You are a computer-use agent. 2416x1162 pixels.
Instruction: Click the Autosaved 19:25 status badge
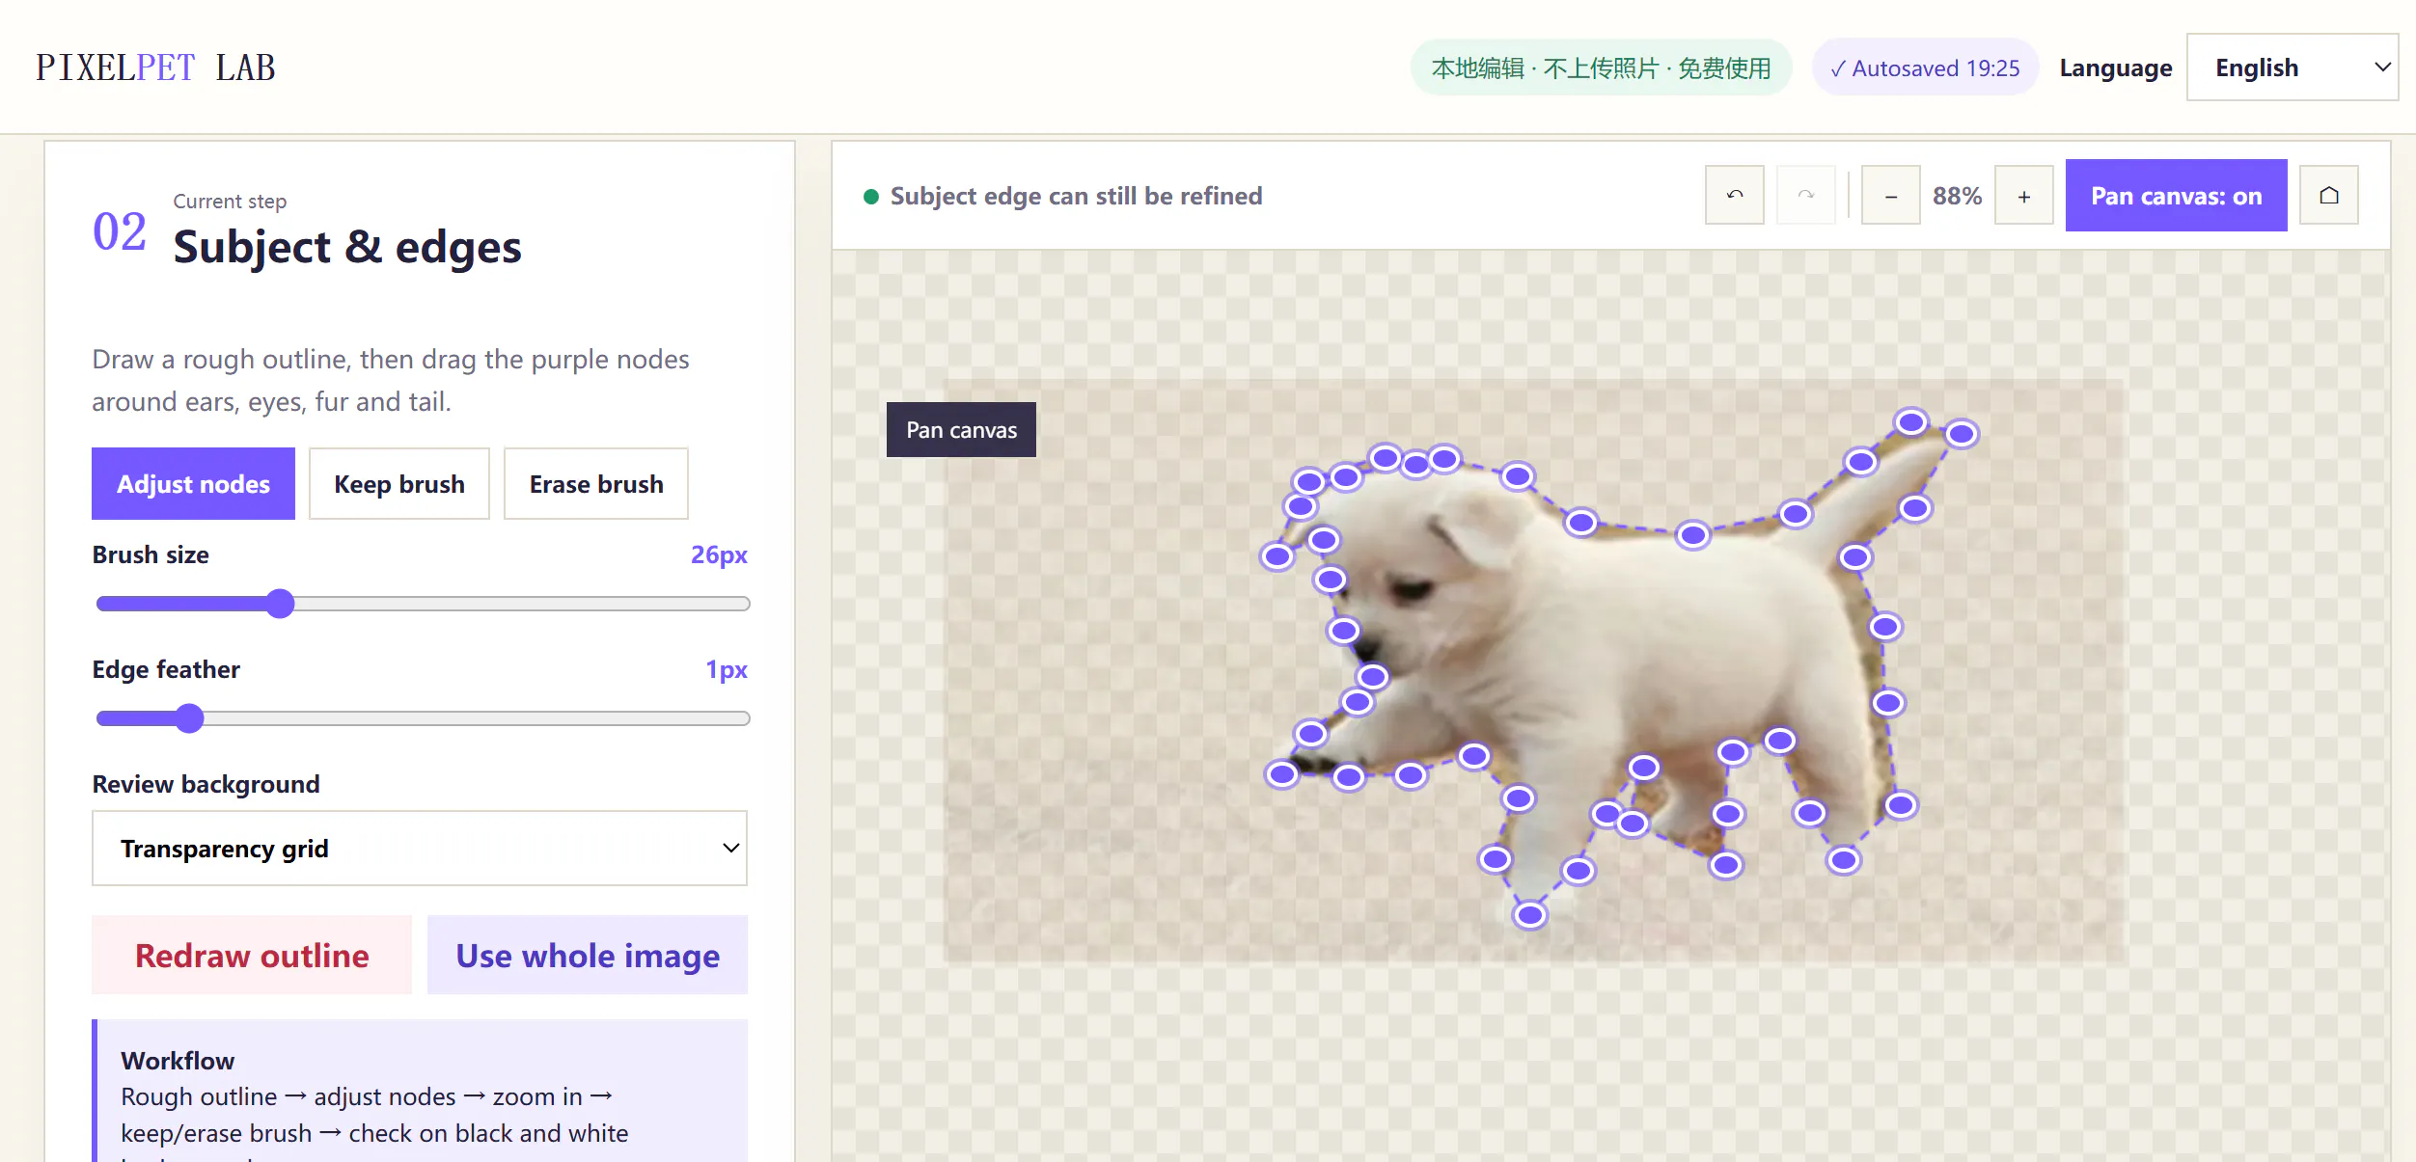click(x=1925, y=68)
